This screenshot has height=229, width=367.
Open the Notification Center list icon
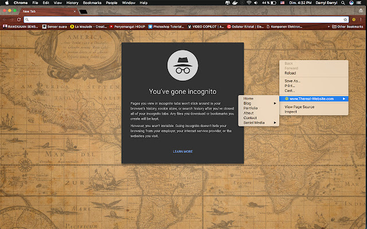coord(359,3)
